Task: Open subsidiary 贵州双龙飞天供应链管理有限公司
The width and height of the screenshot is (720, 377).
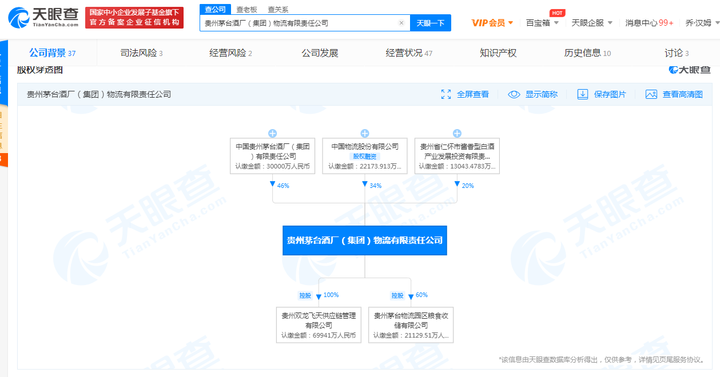Action: (319, 325)
